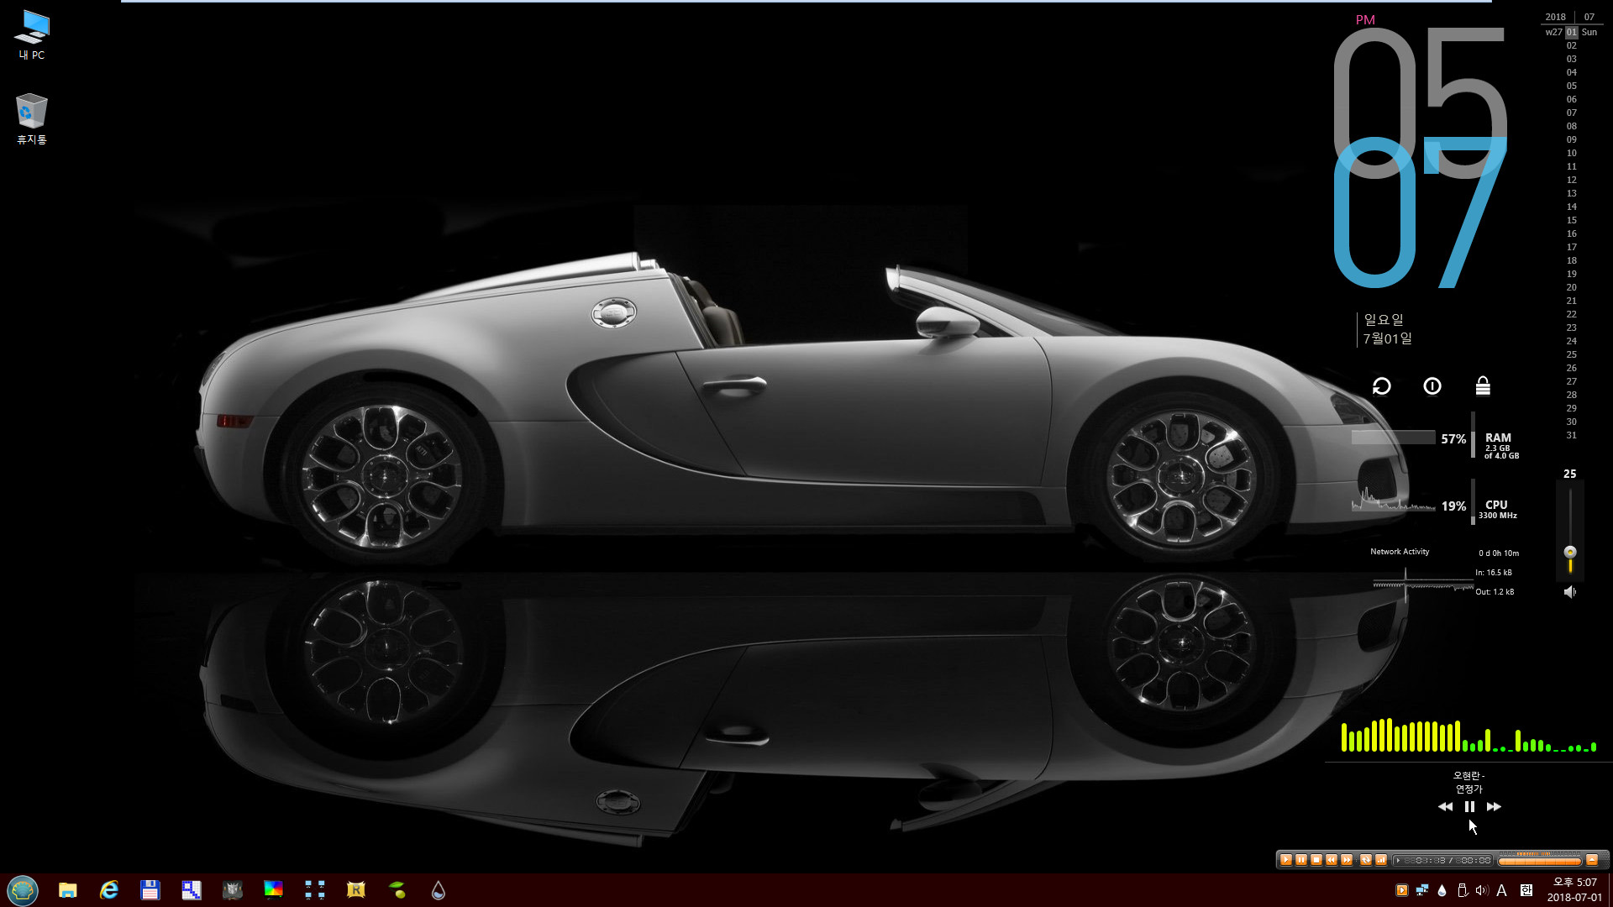The height and width of the screenshot is (907, 1613).
Task: Click the date text 7월01일
Action: pos(1388,338)
